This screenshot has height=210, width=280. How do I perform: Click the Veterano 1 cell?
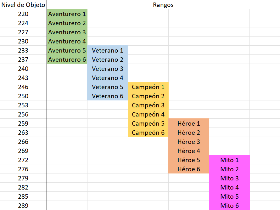pos(108,50)
